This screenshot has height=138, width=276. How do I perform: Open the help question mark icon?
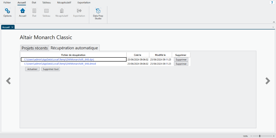[x=272, y=2]
